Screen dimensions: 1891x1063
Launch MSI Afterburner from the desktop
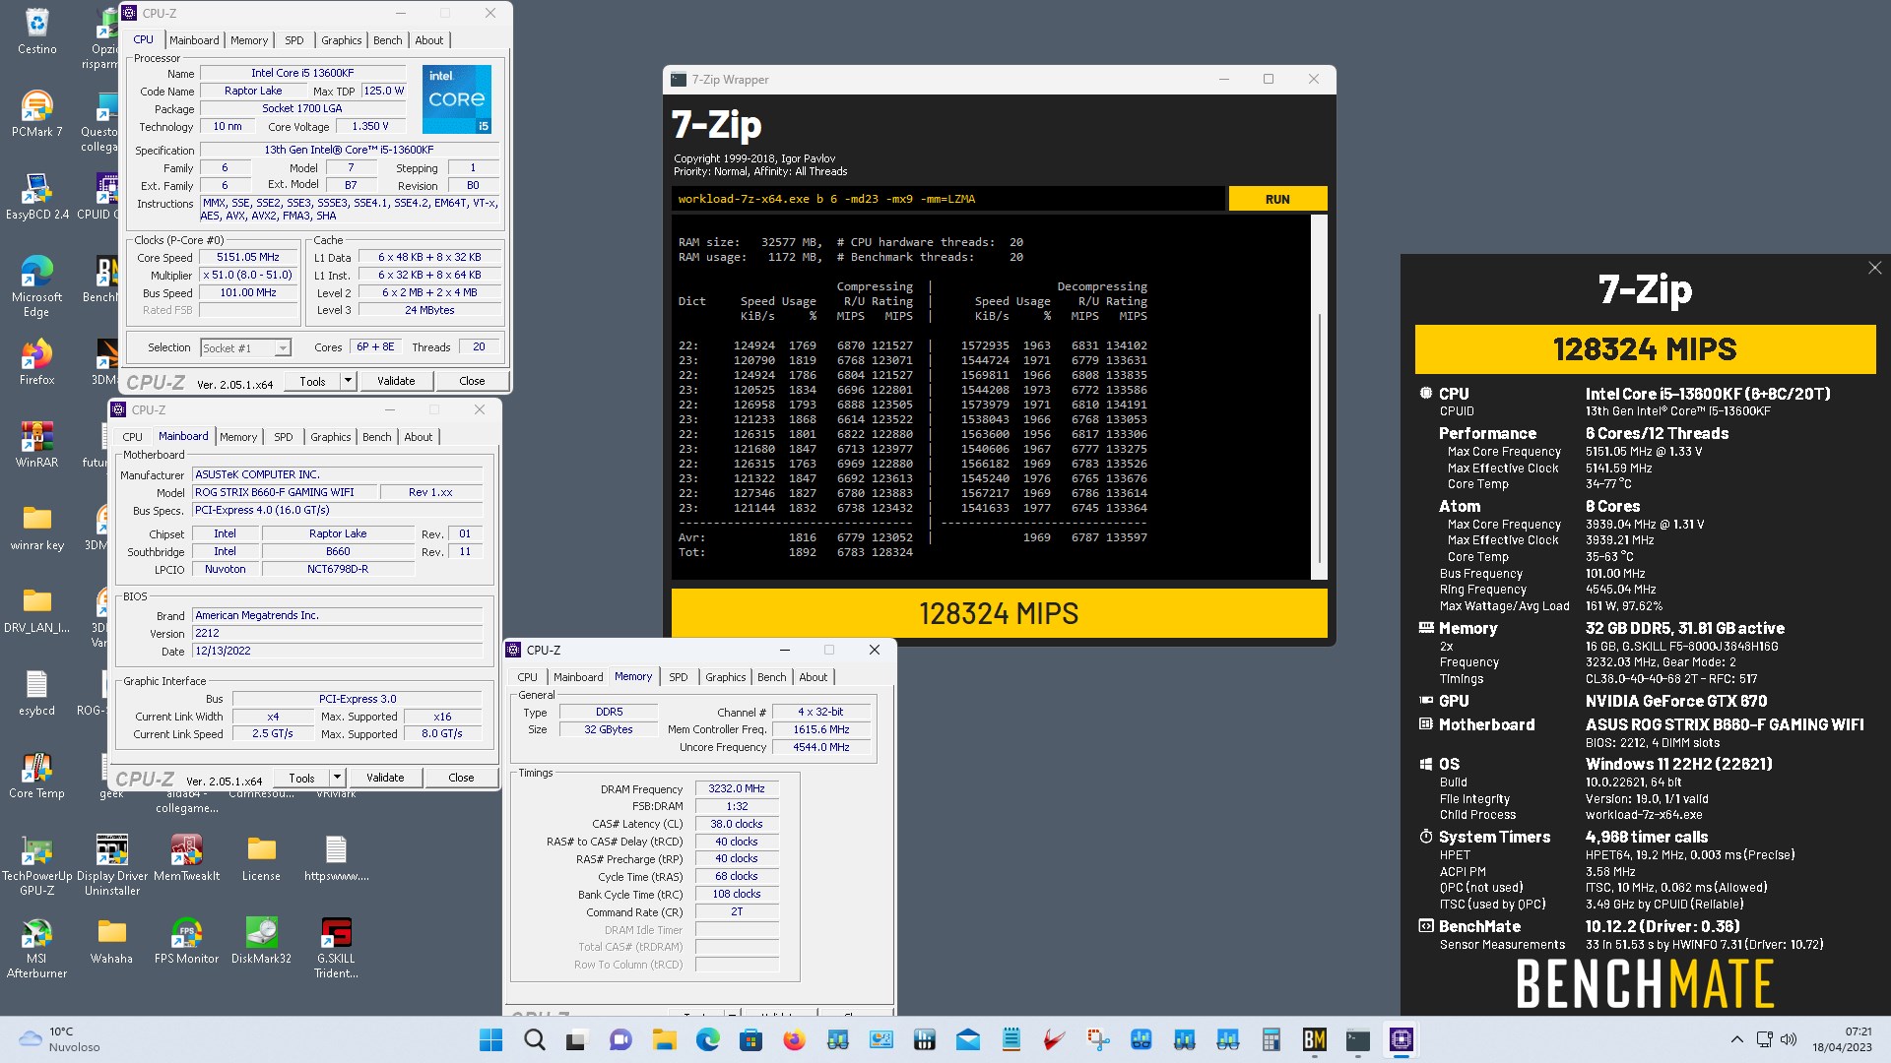(36, 948)
